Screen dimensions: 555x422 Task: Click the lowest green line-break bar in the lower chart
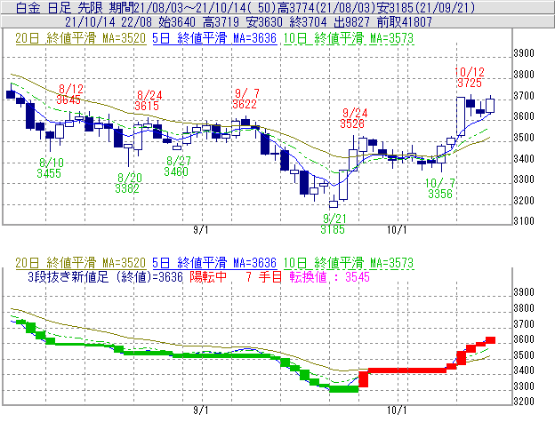[x=343, y=389]
